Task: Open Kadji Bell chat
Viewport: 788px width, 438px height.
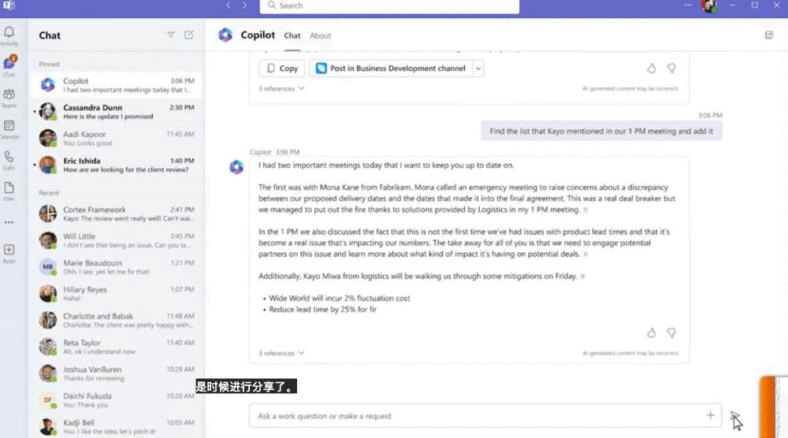Action: [x=116, y=426]
